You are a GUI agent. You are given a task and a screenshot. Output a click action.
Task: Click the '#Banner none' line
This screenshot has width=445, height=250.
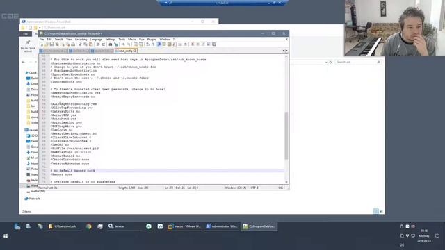[x=61, y=174]
